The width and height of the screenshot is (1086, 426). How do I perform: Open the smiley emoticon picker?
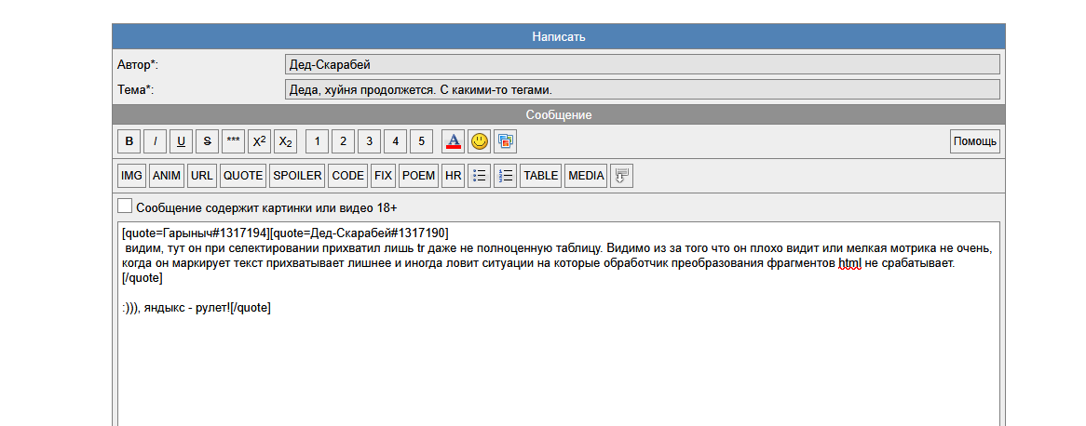[479, 141]
